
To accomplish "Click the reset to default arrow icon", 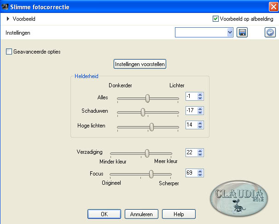I will (x=270, y=32).
